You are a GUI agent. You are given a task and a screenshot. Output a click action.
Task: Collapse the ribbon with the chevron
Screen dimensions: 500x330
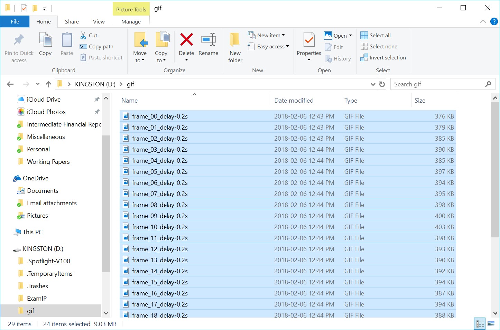483,21
